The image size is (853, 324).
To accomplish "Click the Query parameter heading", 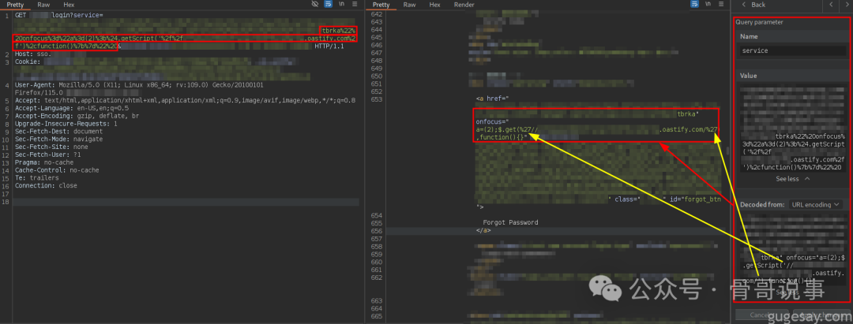I will (760, 22).
